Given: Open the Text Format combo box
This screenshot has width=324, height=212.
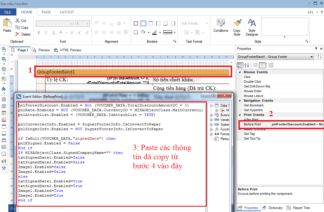Looking at the screenshot, I should pyautogui.click(x=194, y=23).
